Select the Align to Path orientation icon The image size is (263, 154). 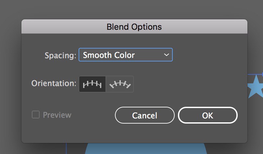(120, 84)
